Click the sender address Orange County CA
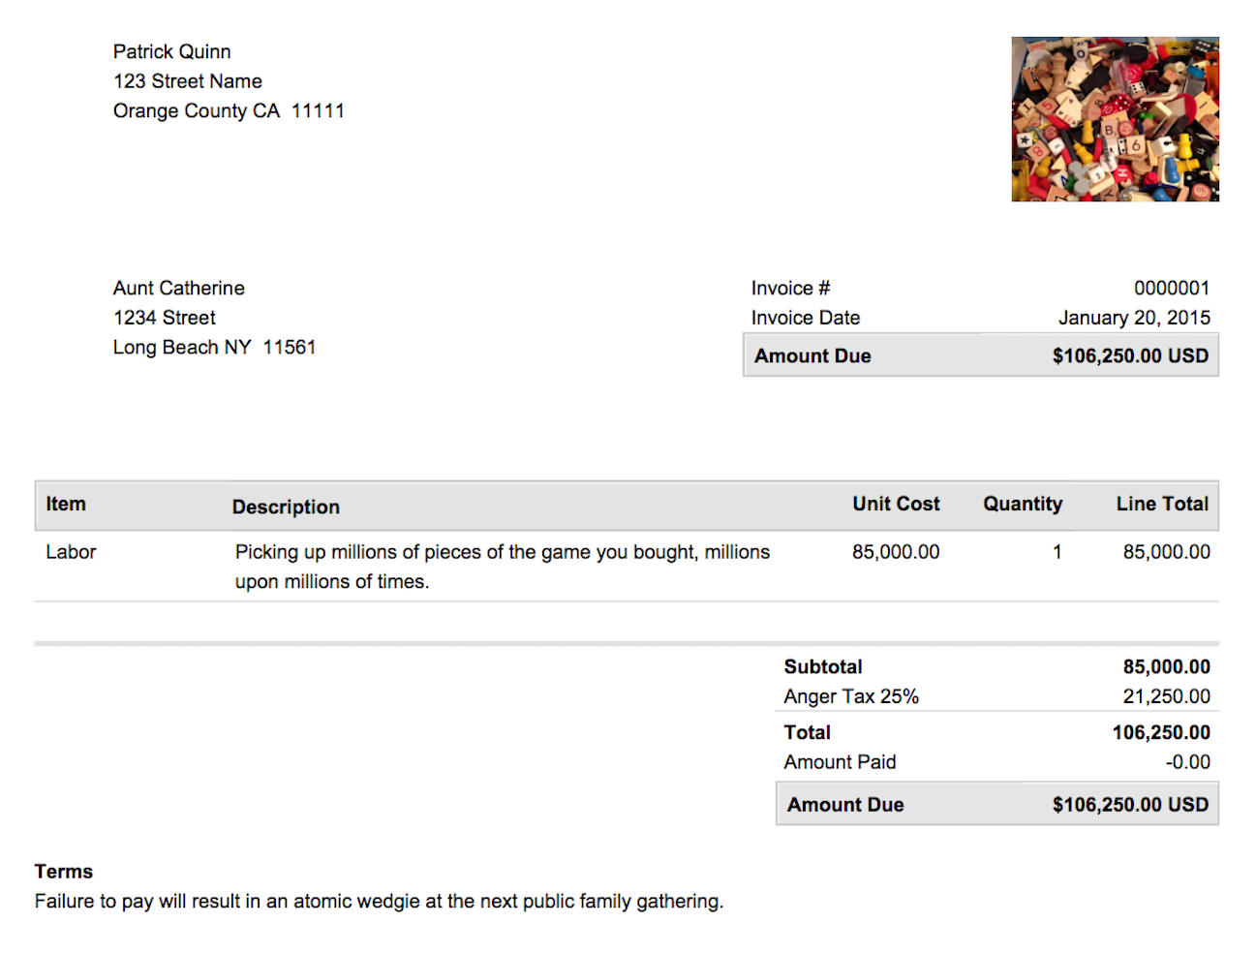1256x954 pixels. click(x=197, y=110)
